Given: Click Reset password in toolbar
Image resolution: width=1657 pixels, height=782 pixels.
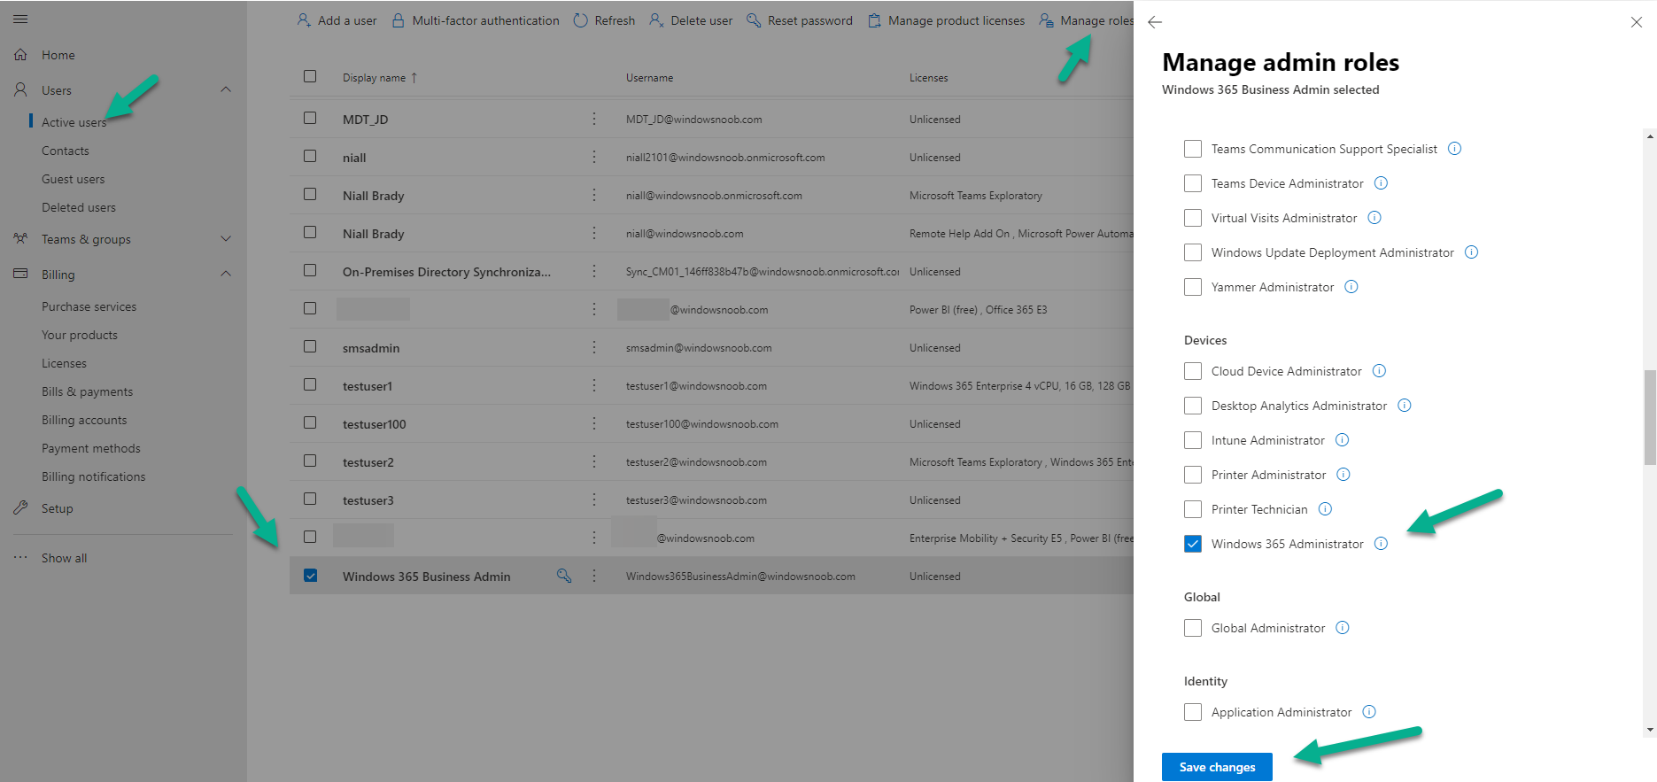Looking at the screenshot, I should (800, 20).
